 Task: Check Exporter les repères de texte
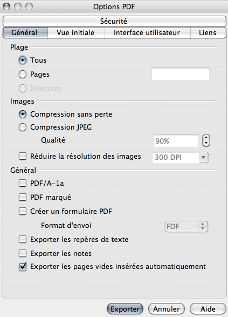pos(23,239)
